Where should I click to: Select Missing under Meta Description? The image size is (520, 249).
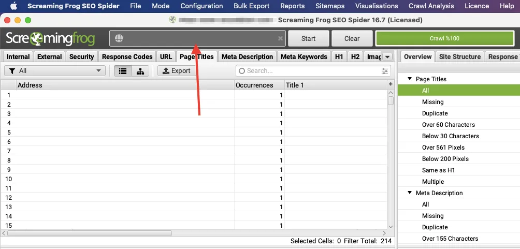point(433,216)
